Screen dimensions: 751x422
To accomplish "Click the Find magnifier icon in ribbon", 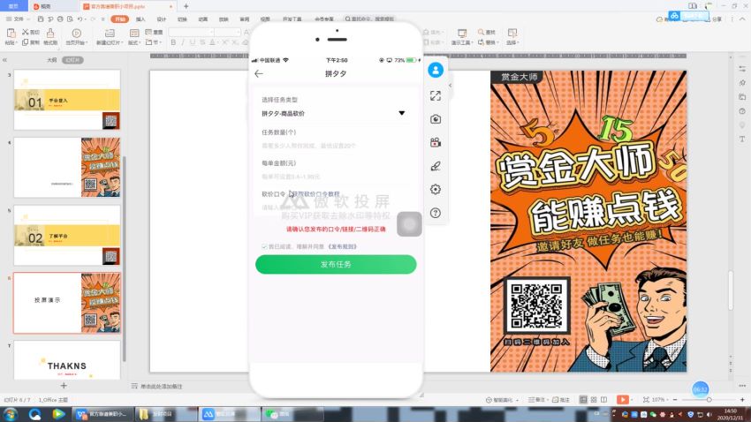I will [481, 32].
